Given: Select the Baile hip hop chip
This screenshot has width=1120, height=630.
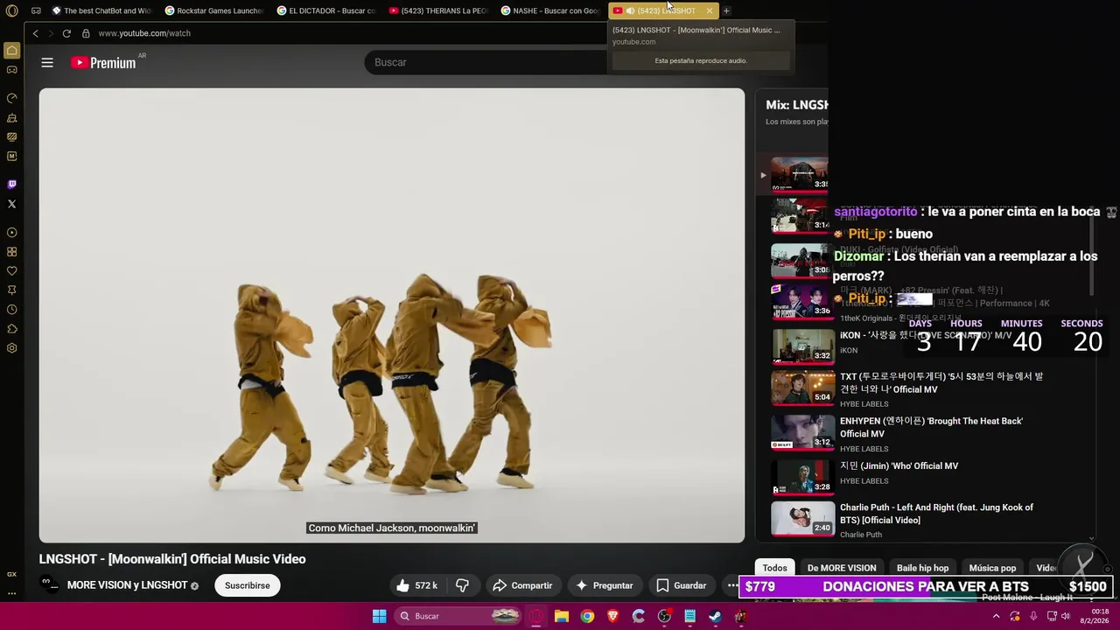Looking at the screenshot, I should [922, 568].
